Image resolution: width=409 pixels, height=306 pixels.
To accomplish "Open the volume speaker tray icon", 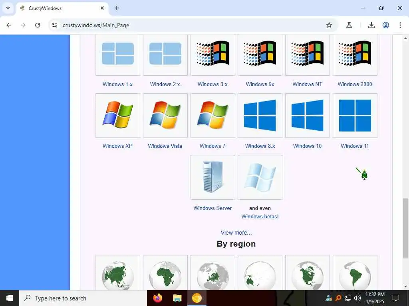I will pos(357,298).
